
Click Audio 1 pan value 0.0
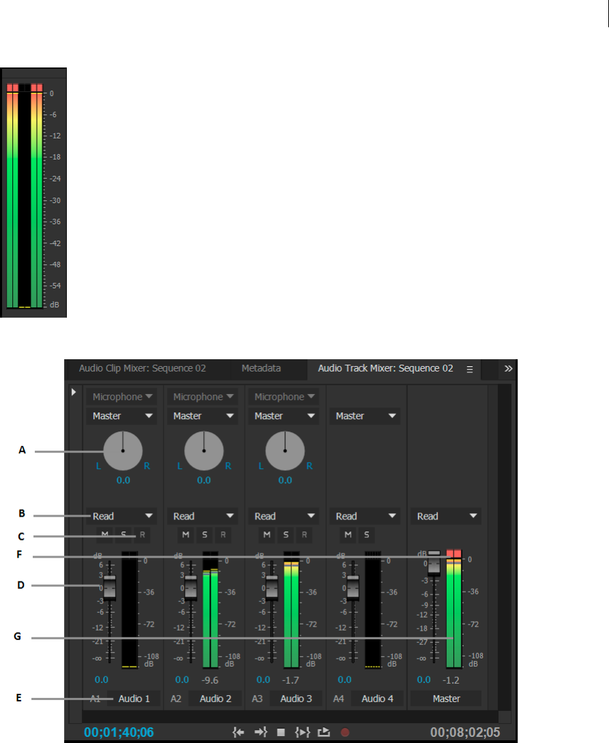[x=123, y=480]
